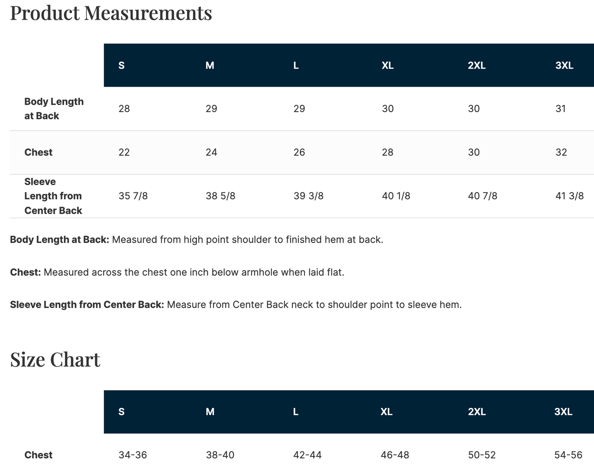Screen dimensions: 594x467
Task: Click the 'Measured across the chest' description text
Action: 194,272
